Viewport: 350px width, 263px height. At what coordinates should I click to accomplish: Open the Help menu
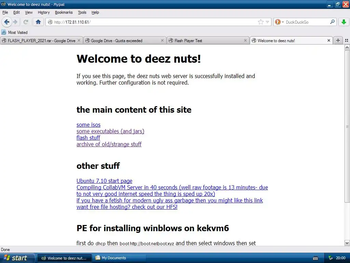click(x=95, y=12)
